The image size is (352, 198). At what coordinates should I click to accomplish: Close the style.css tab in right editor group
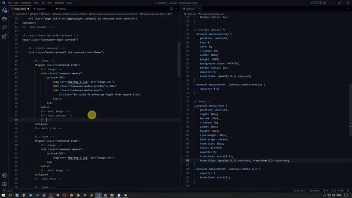(199, 9)
